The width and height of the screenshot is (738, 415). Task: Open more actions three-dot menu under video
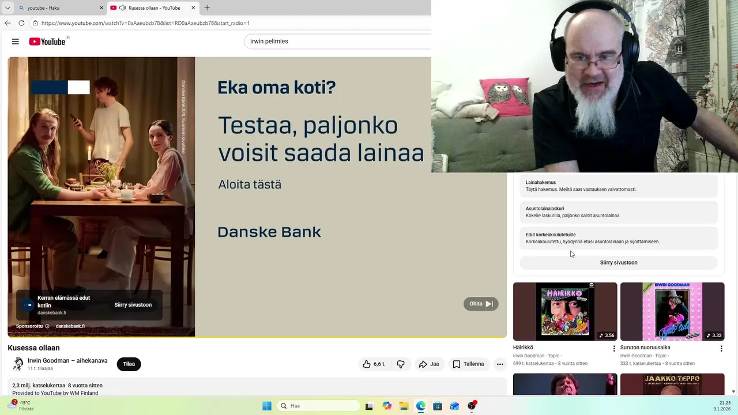[500, 364]
